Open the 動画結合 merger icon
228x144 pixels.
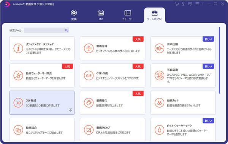(x=18, y=130)
